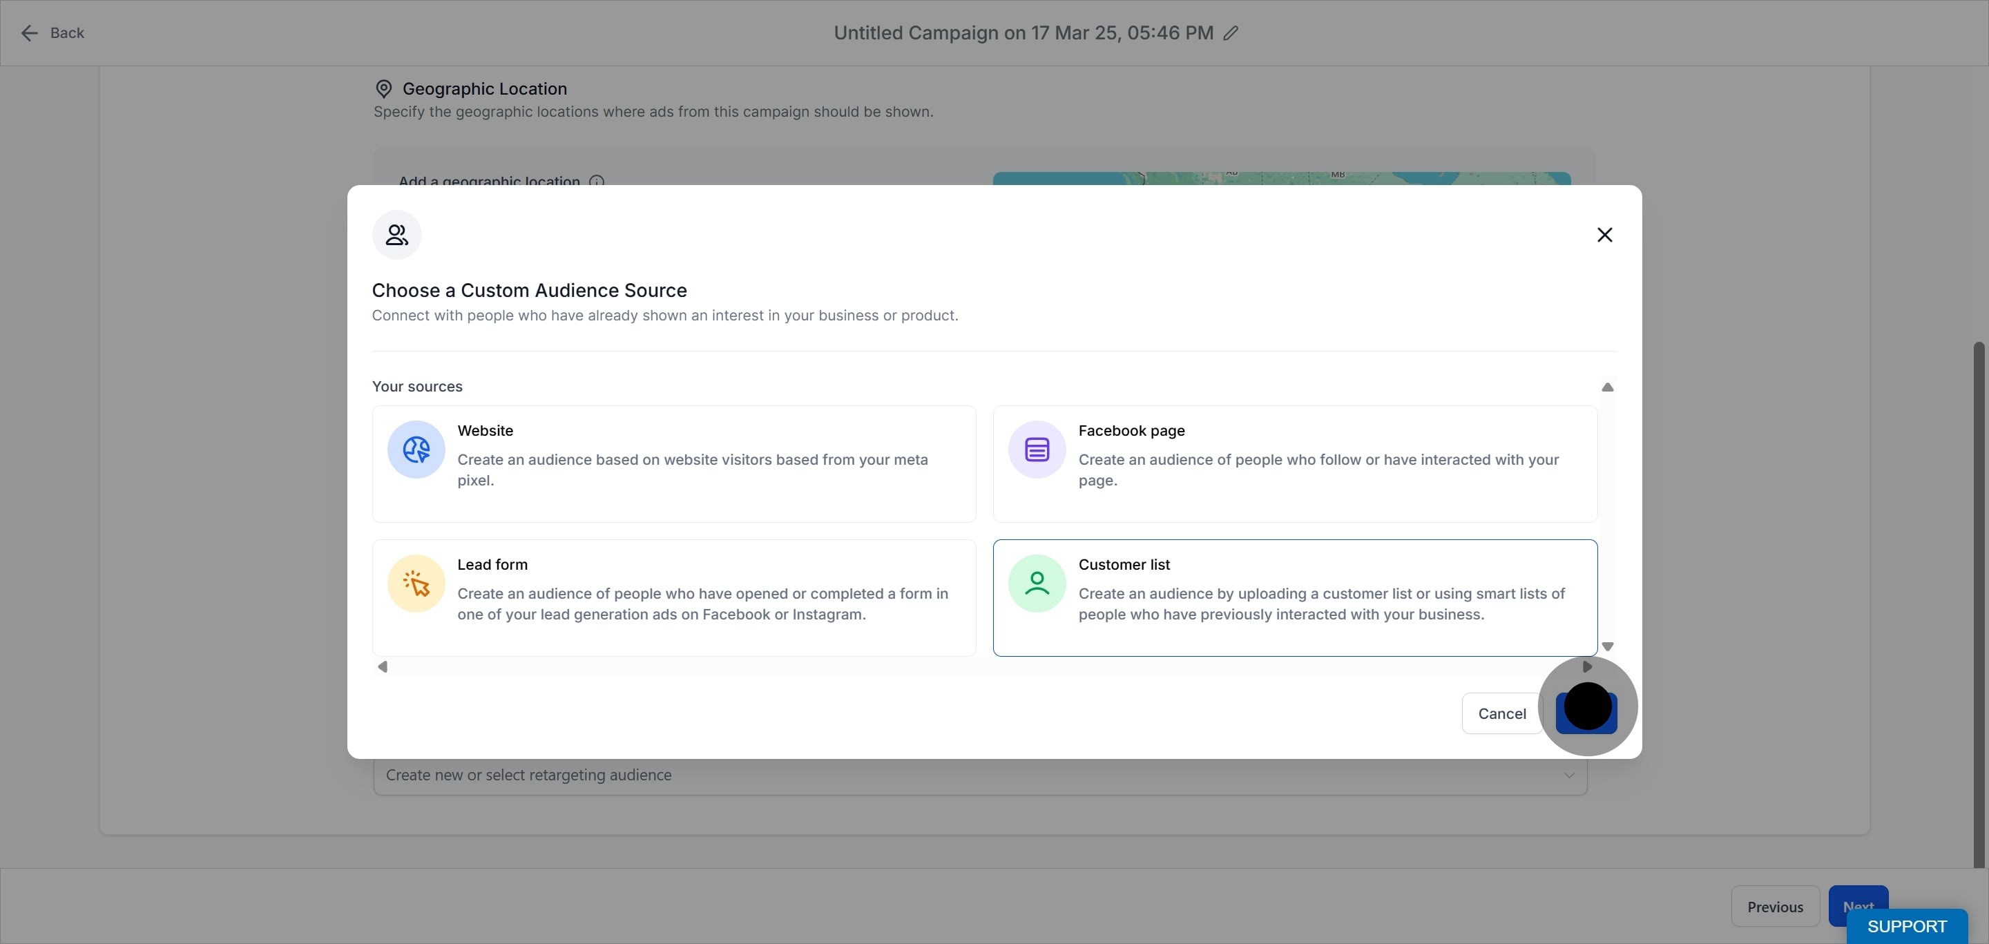
Task: Choose the Lead form source card
Action: tap(674, 598)
